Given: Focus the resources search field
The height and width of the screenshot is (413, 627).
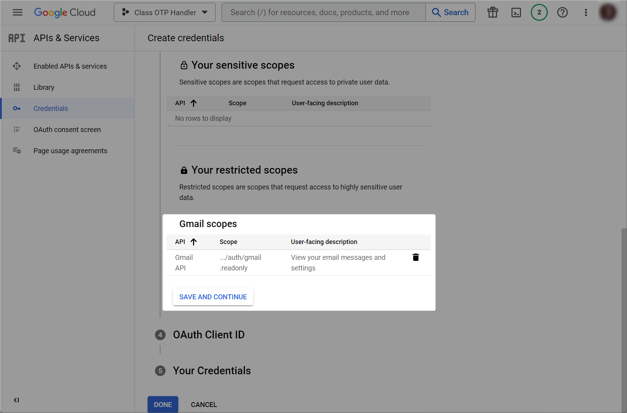Looking at the screenshot, I should 323,12.
